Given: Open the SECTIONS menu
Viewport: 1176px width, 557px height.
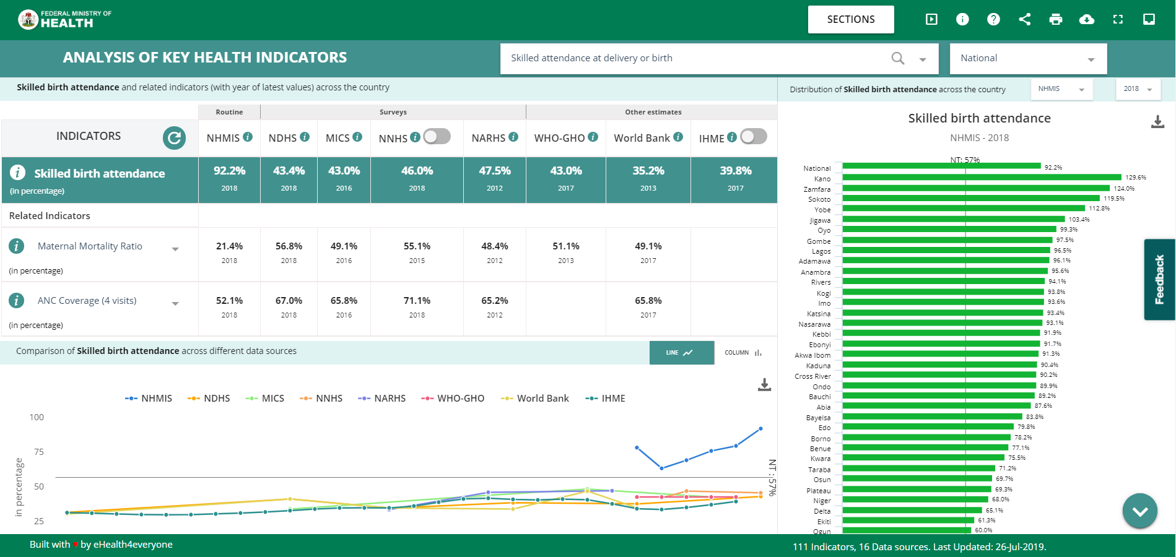Looking at the screenshot, I should click(x=851, y=19).
